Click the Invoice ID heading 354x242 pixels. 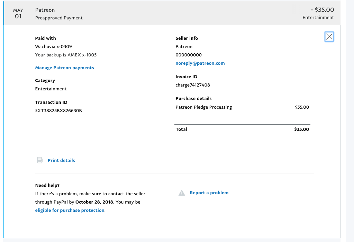187,77
